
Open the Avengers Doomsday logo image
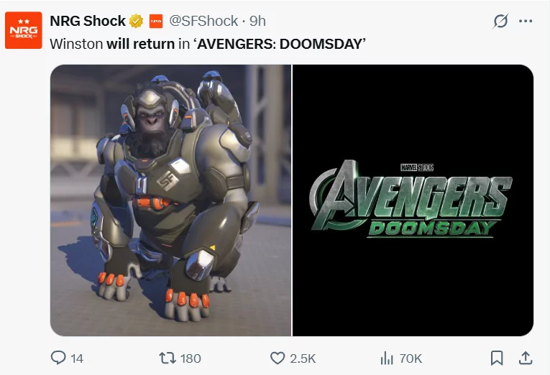tap(413, 200)
